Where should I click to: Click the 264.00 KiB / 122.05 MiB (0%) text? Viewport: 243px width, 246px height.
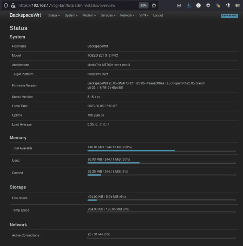point(108,209)
